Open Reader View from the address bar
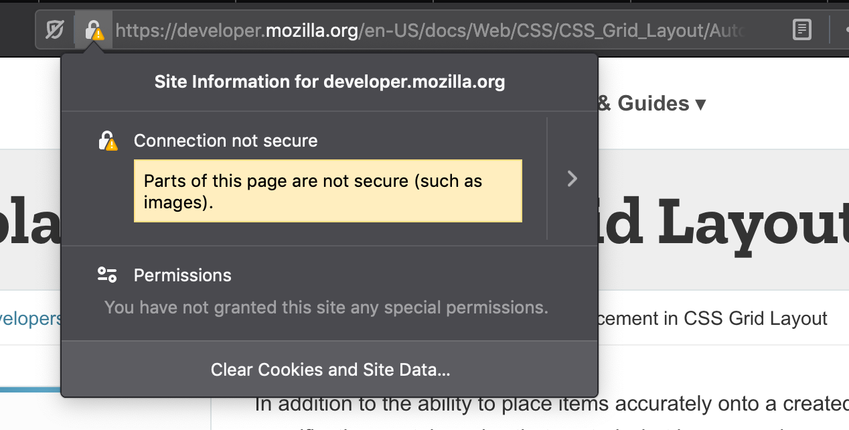The image size is (849, 430). pyautogui.click(x=801, y=29)
